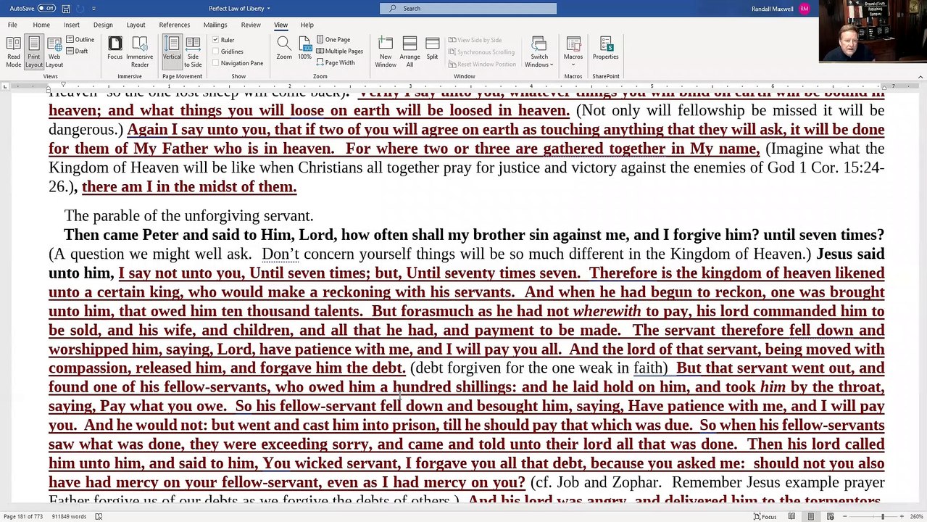Switch to the Home tab
Screen dimensions: 927x522
[41, 25]
